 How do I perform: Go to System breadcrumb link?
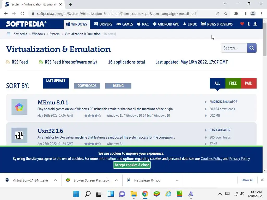(x=55, y=34)
